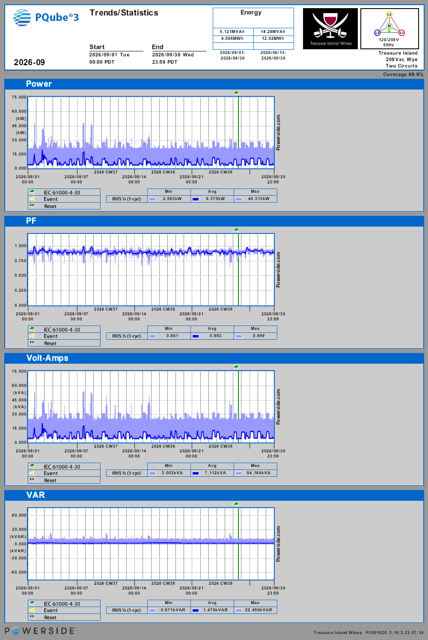Select the PF Max color swatch

[x=239, y=336]
